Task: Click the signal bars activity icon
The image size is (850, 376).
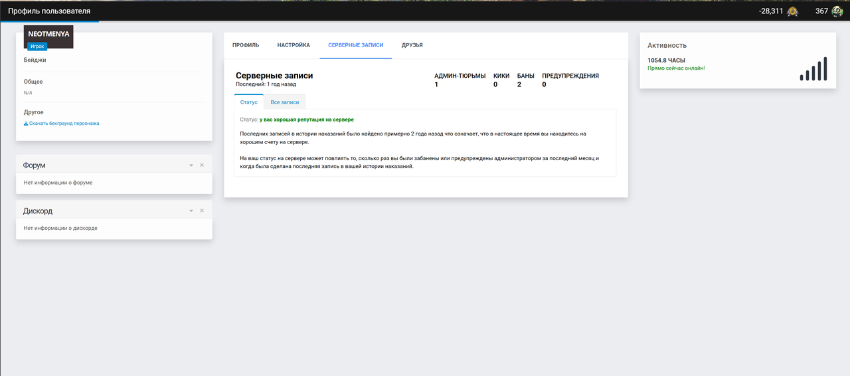Action: tap(813, 69)
